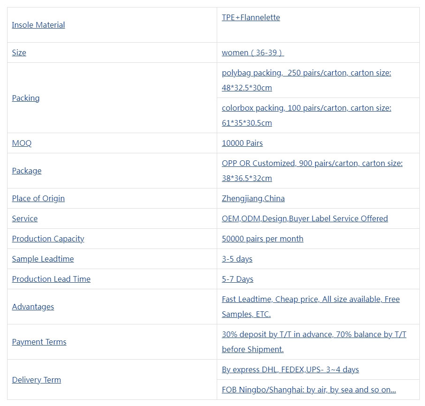
Task: Click the Packing label link
Action: [x=26, y=98]
